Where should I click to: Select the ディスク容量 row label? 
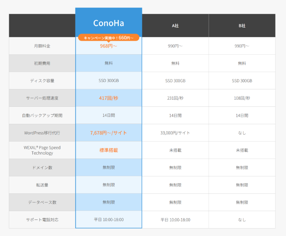coord(42,81)
